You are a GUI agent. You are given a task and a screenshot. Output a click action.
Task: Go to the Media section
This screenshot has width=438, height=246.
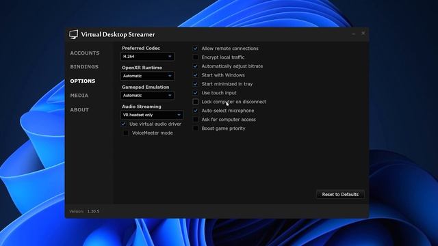[x=79, y=96]
